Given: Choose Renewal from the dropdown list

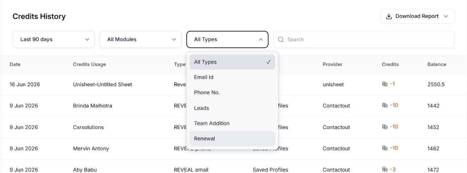Looking at the screenshot, I should 232,139.
